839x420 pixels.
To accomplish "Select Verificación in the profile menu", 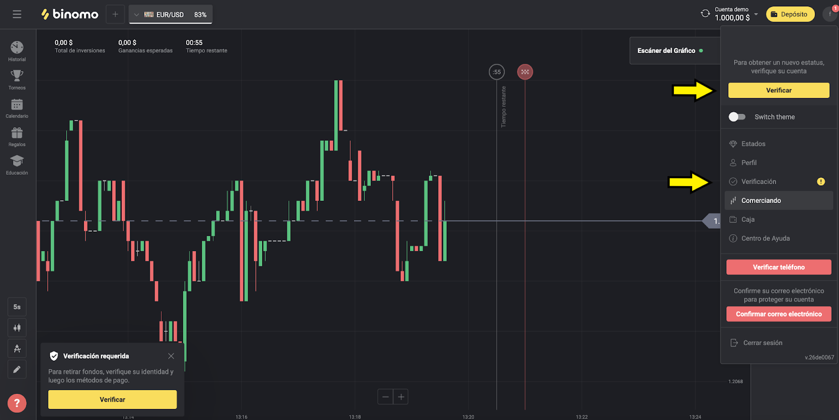I will pyautogui.click(x=758, y=181).
